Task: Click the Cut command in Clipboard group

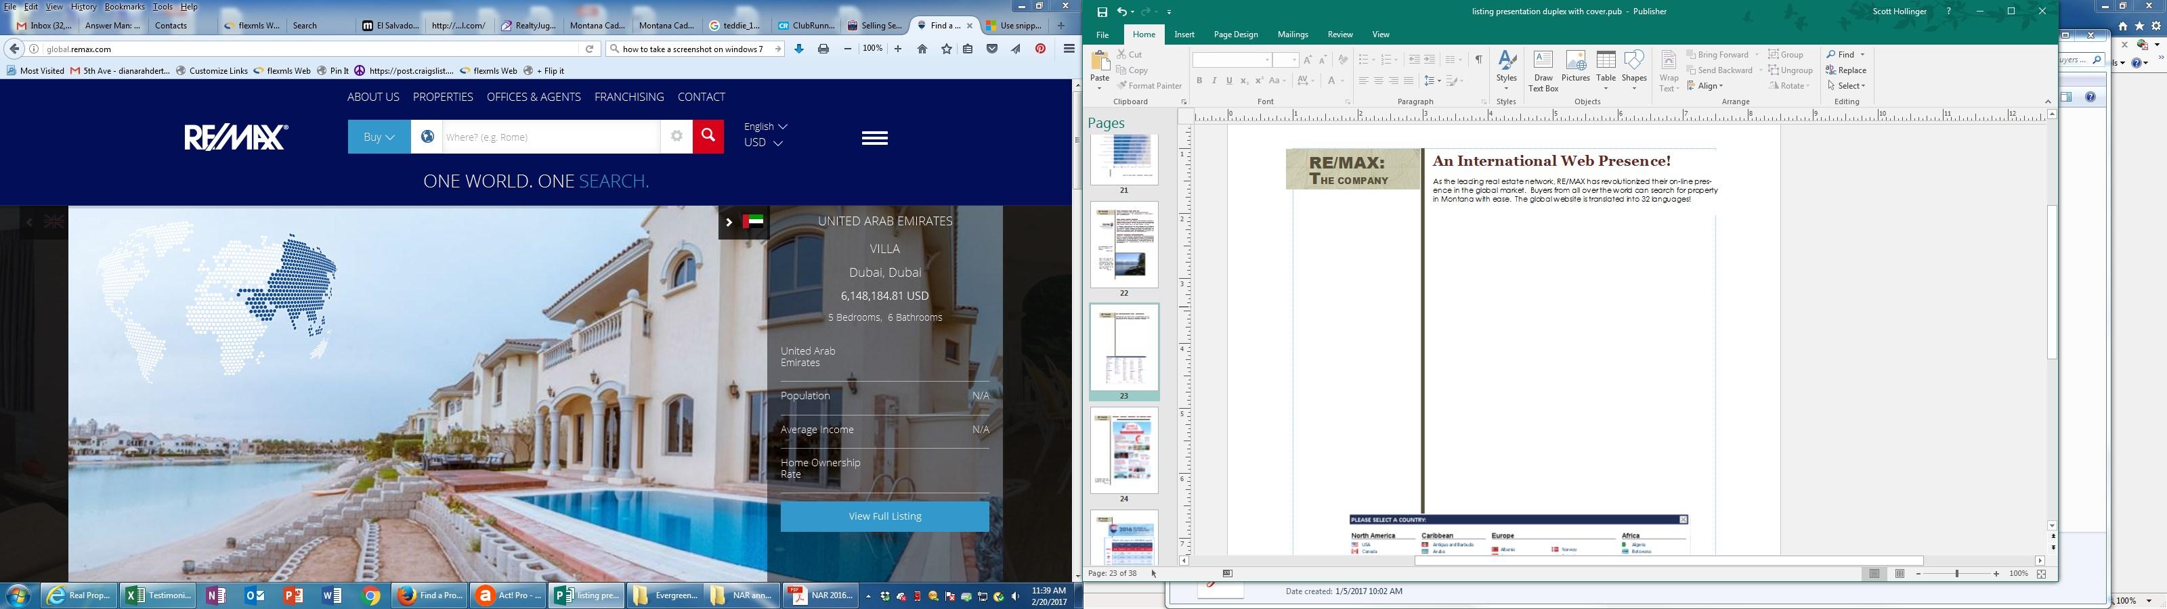Action: (x=1130, y=55)
